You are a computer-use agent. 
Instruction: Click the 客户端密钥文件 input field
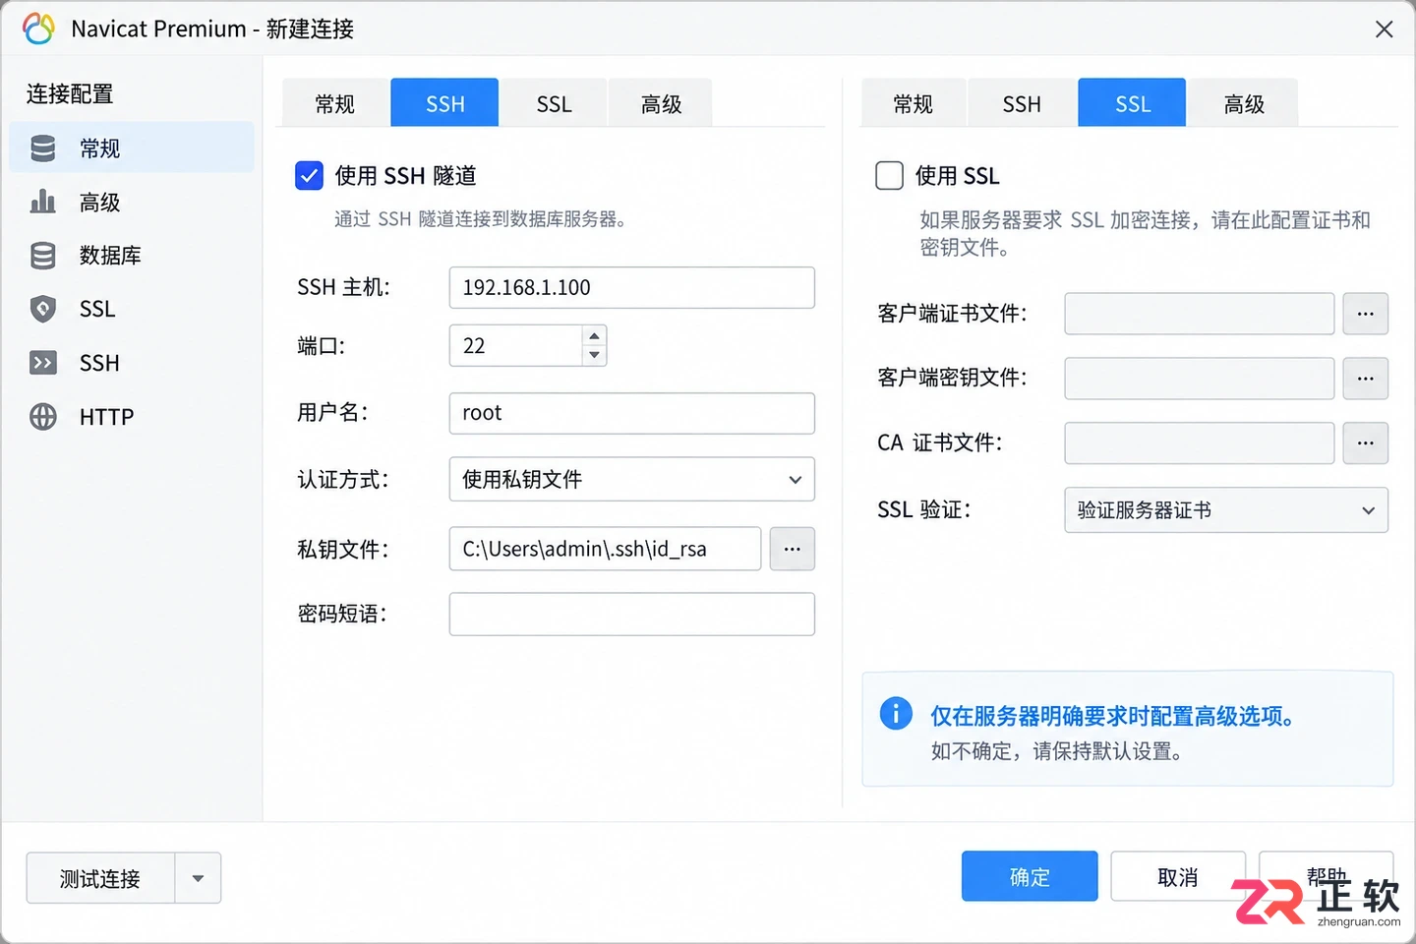1200,379
